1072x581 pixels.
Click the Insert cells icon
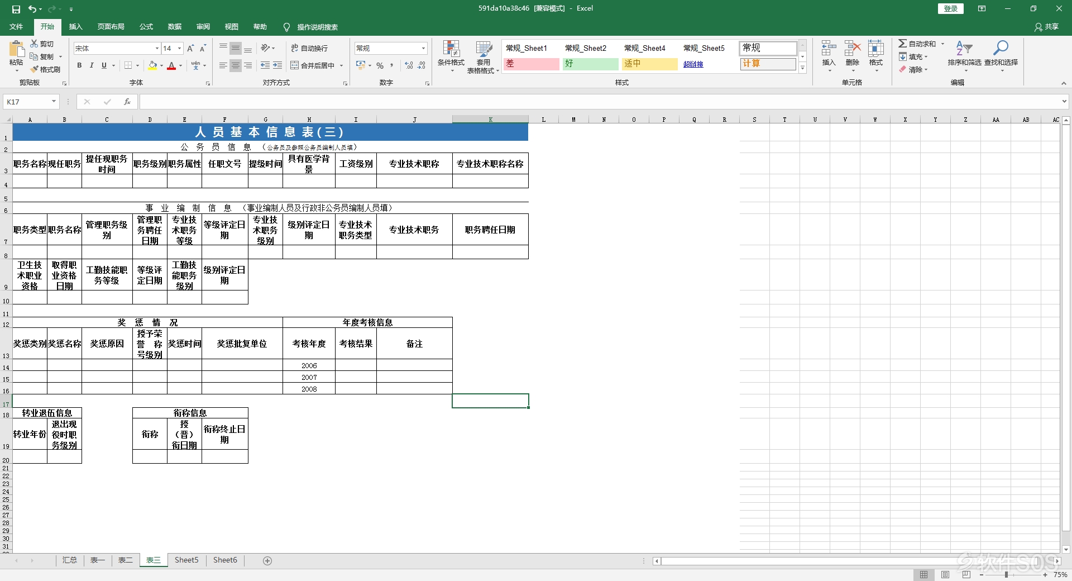pos(829,49)
